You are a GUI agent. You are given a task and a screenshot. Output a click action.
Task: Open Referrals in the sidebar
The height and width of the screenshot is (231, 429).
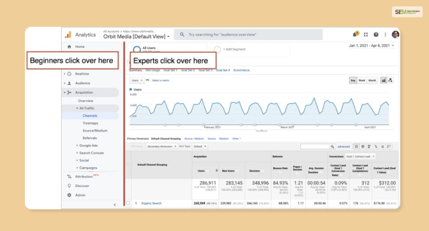point(90,138)
